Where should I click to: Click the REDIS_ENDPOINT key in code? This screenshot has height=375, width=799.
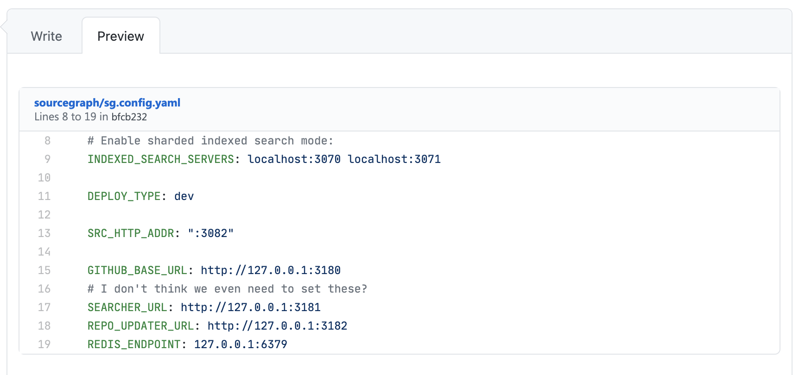(x=134, y=344)
